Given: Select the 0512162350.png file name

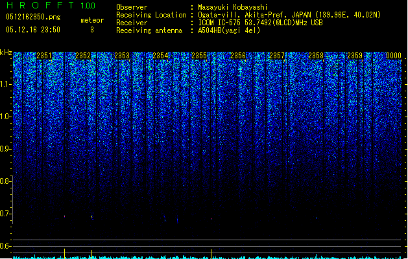Looking at the screenshot, I should pos(33,17).
